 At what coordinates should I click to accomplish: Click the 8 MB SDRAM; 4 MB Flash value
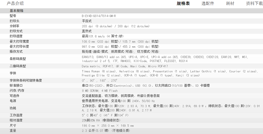click(x=100, y=91)
